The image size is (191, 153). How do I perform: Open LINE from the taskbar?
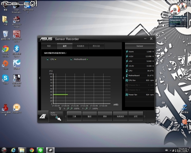(x=40, y=150)
